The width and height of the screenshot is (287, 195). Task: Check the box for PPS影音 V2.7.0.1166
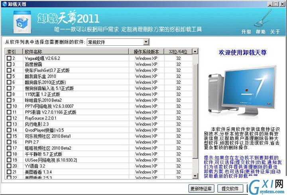click(x=9, y=112)
